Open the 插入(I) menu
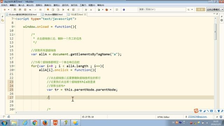This screenshot has height=126, width=224. (x=21, y=5)
